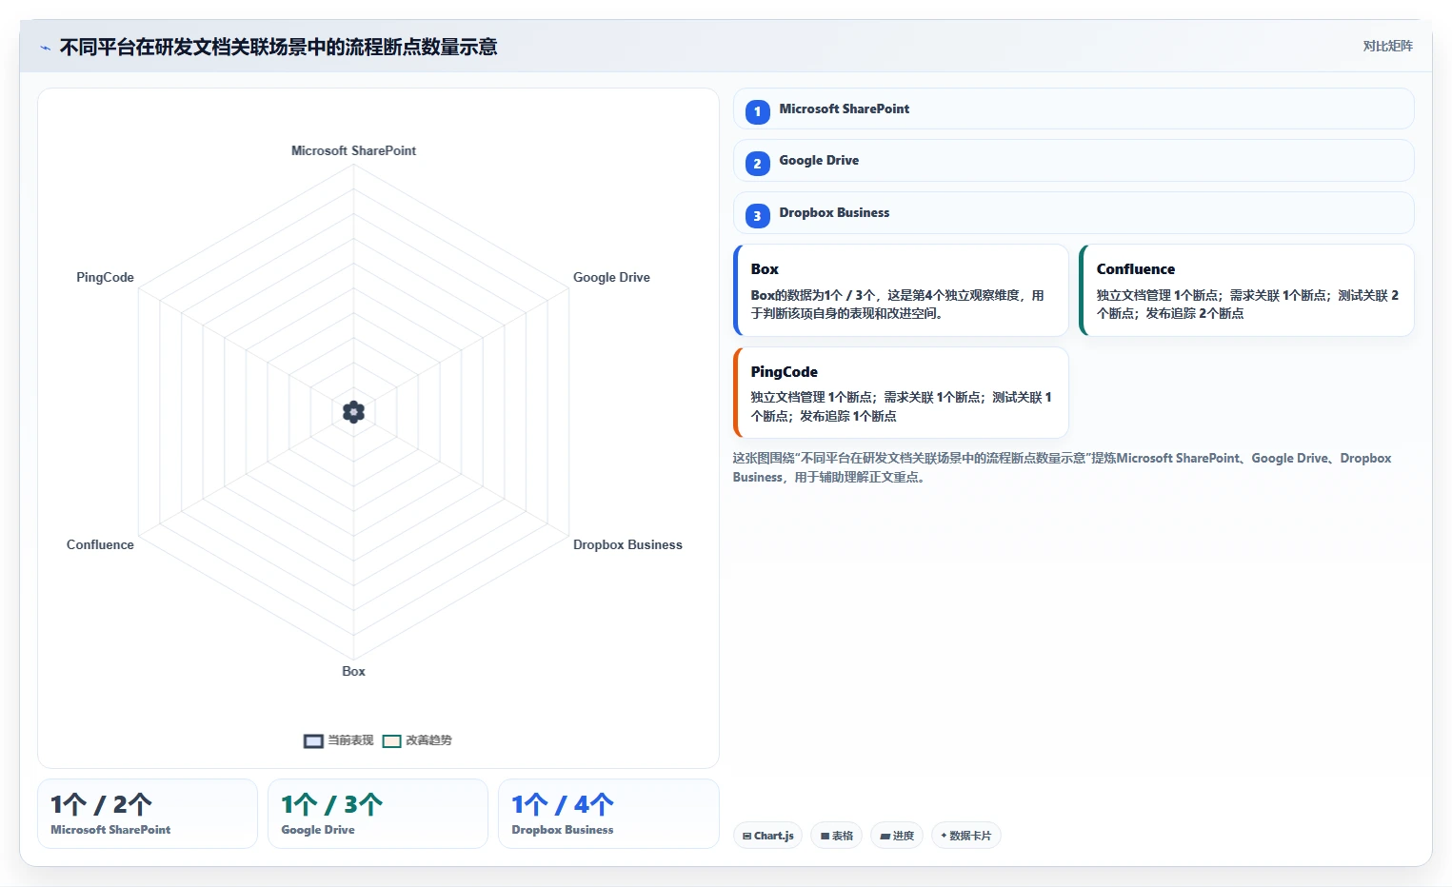Open the Google Drive list row
This screenshot has height=887, width=1452.
pyautogui.click(x=1073, y=160)
